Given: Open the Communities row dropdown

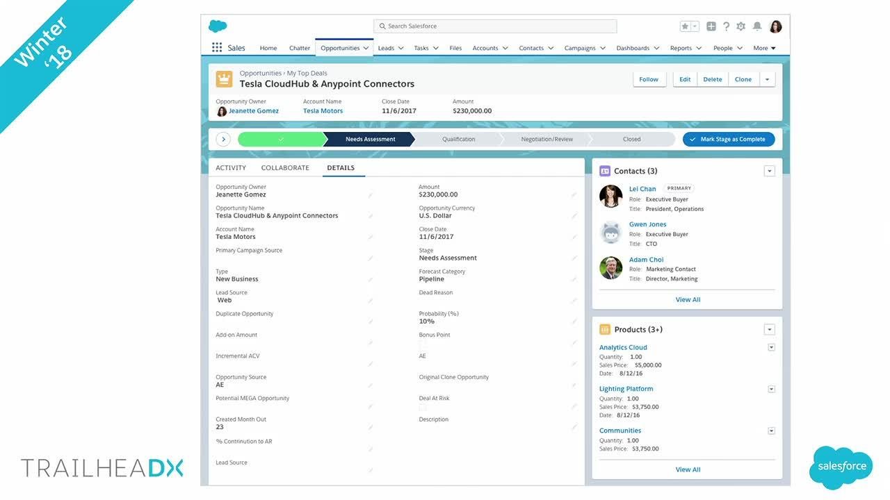Looking at the screenshot, I should [x=771, y=431].
